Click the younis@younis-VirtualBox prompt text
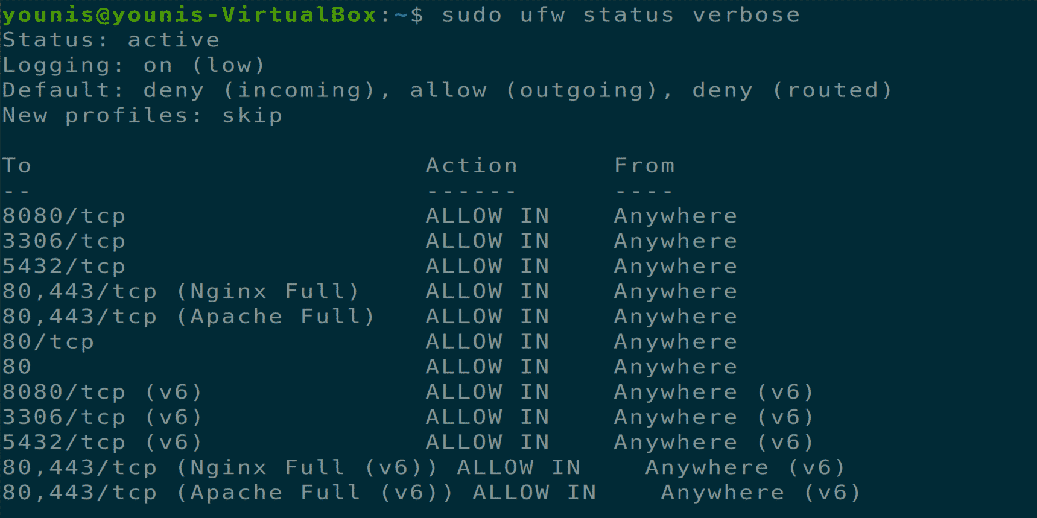 190,14
